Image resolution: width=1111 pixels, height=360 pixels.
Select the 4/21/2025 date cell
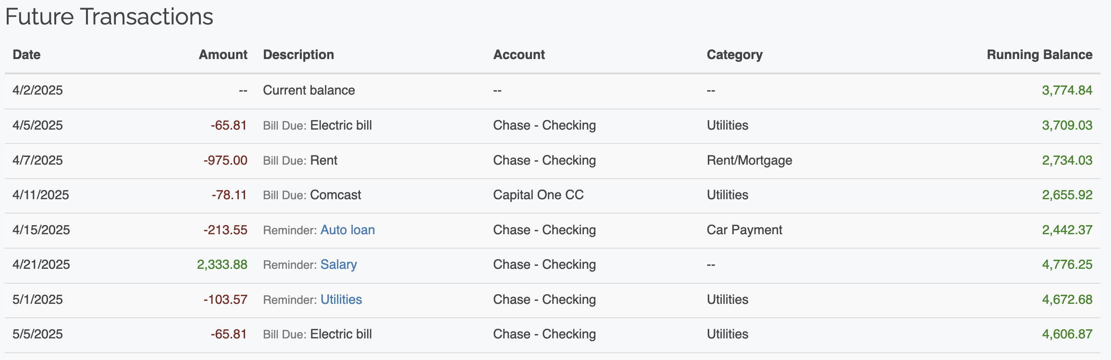(x=41, y=264)
